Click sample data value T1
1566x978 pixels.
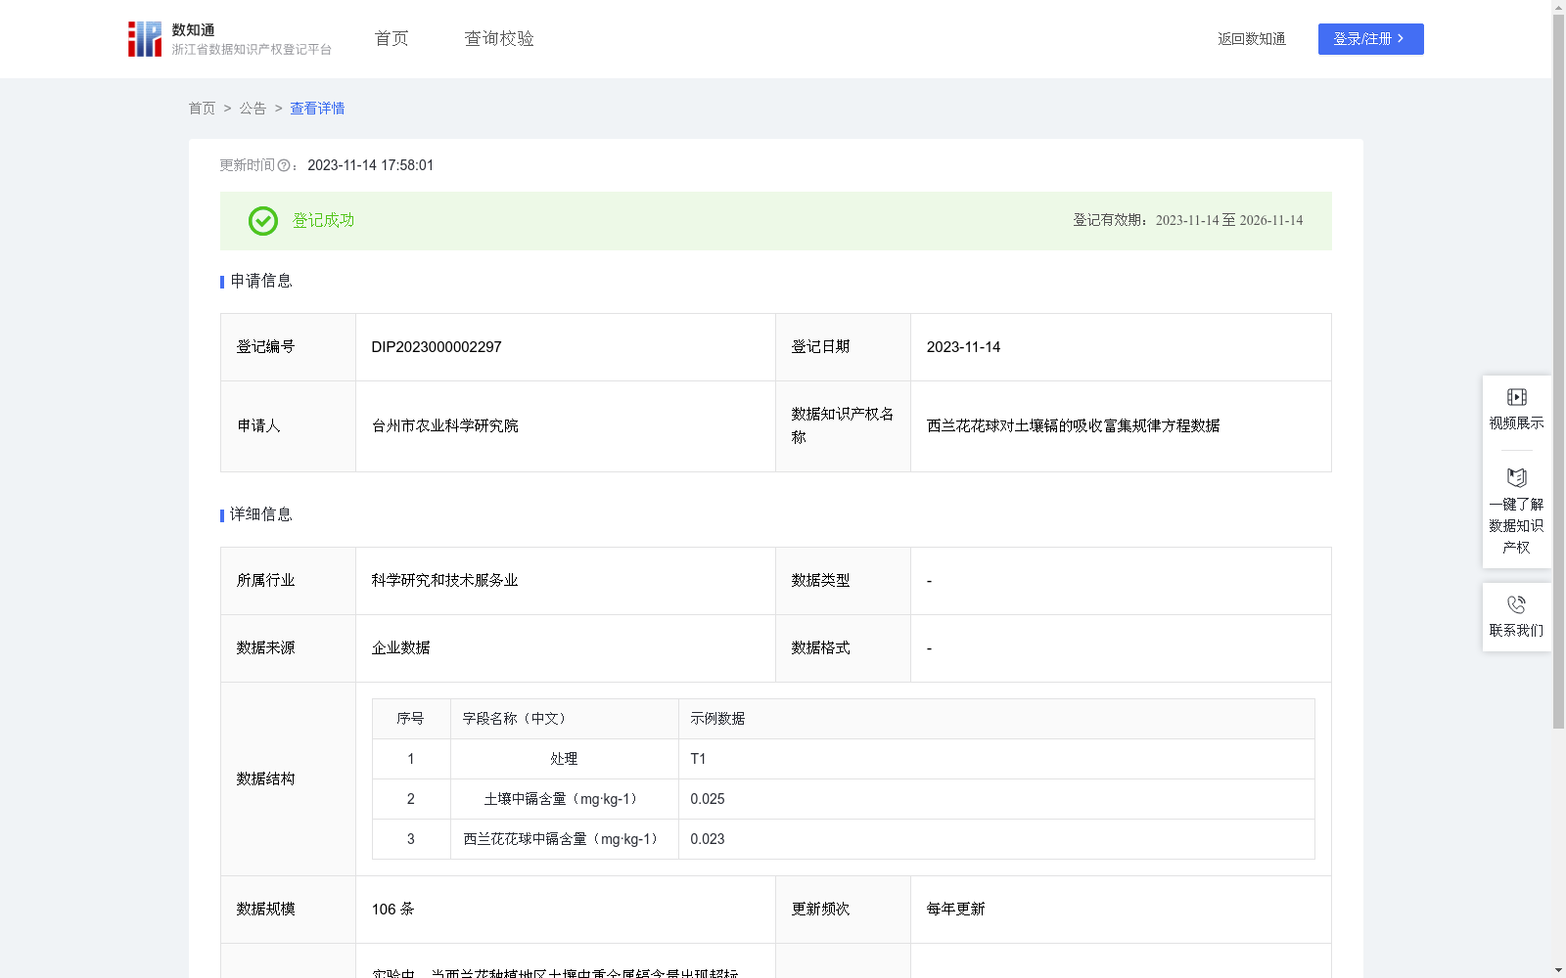pos(698,759)
